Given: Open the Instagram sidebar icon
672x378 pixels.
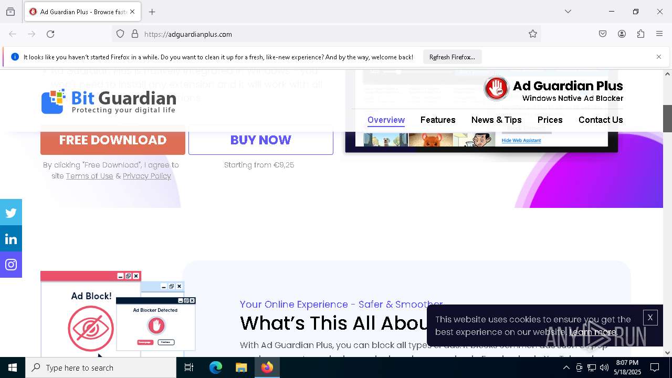Looking at the screenshot, I should tap(11, 265).
